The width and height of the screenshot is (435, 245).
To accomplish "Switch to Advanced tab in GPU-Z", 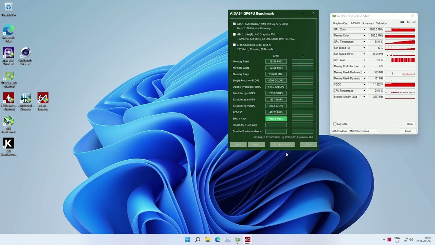I will [x=368, y=23].
